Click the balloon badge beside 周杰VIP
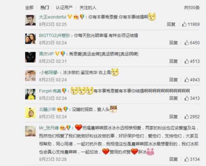 [x=63, y=54]
